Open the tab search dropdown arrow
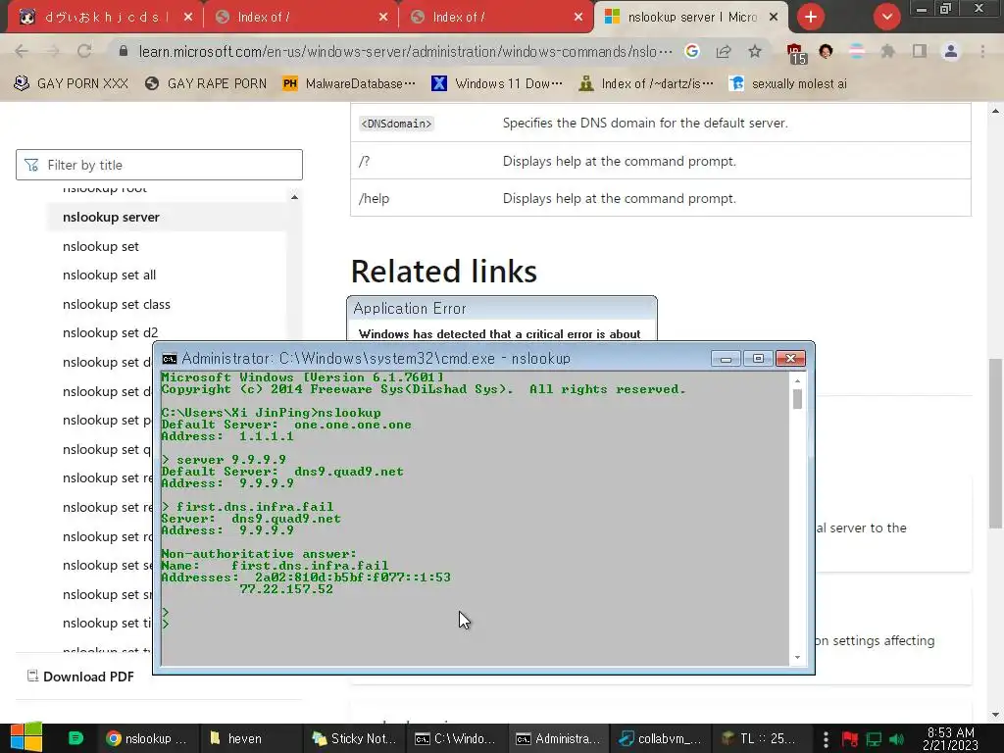 coord(886,17)
